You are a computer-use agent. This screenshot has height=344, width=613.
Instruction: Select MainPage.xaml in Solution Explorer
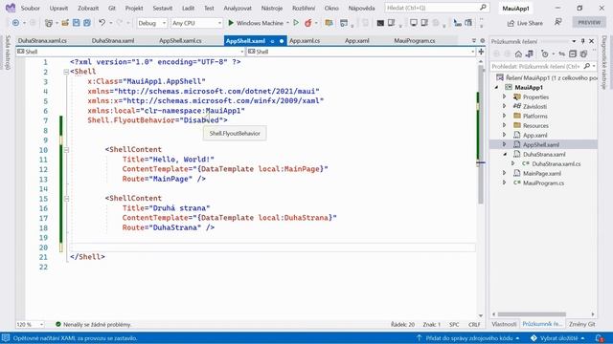click(x=541, y=173)
